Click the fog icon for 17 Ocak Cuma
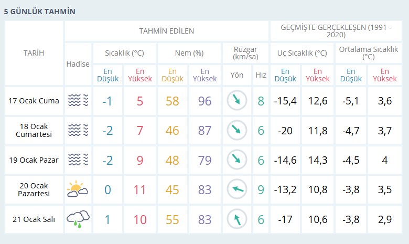 (x=78, y=100)
